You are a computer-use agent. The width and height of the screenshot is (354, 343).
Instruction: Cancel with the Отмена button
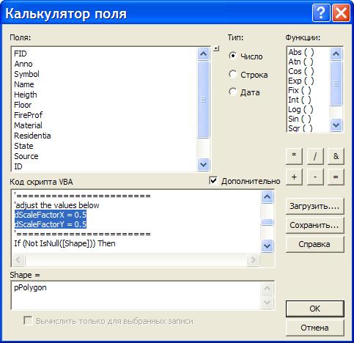315,328
